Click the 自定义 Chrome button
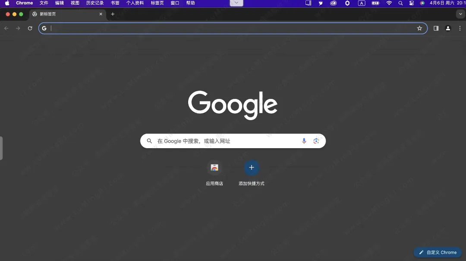Viewport: 466px width, 261px height. click(438, 252)
